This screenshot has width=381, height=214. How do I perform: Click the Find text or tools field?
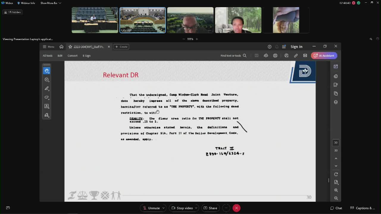click(234, 56)
